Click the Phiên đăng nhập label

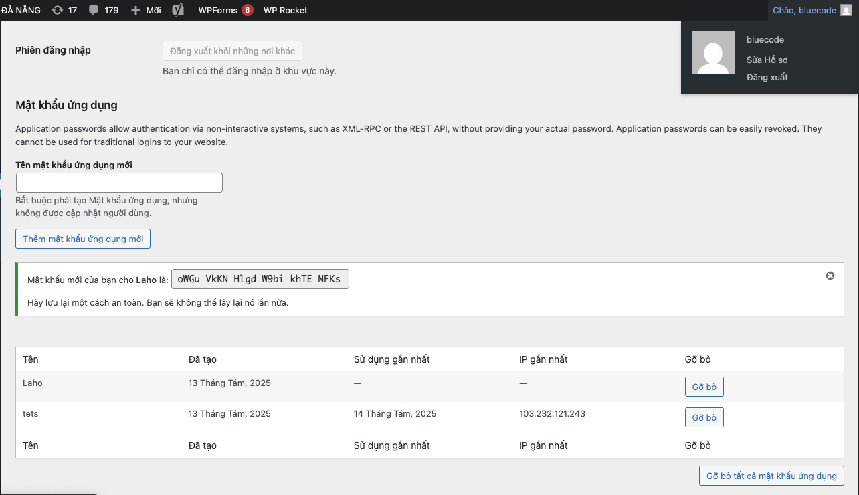tap(53, 50)
